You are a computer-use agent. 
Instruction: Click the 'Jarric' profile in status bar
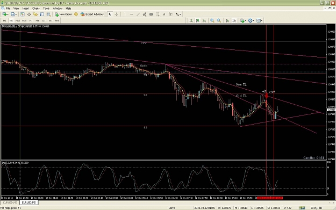172,208
